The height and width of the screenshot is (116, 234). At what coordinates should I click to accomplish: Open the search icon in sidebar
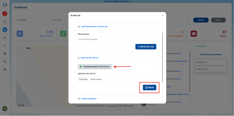(x=5, y=22)
